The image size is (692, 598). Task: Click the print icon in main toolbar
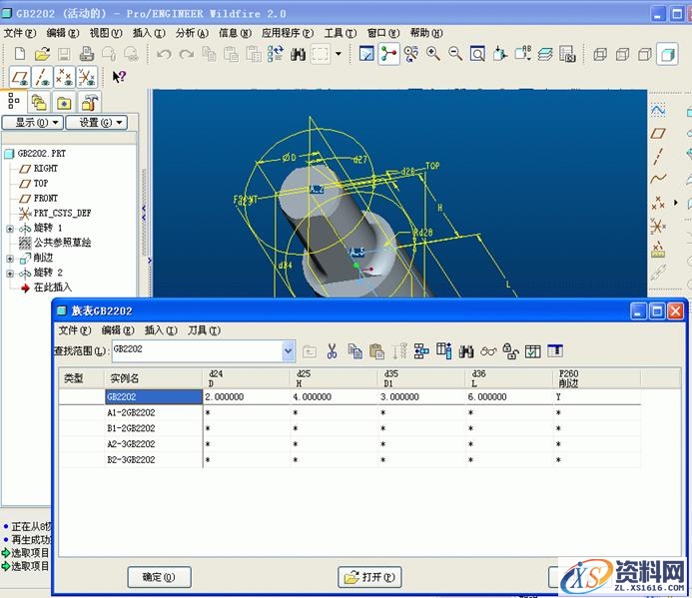pyautogui.click(x=86, y=54)
